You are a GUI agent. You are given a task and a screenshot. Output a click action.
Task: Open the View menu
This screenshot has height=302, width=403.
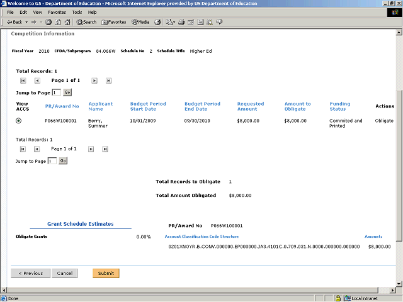(38, 13)
